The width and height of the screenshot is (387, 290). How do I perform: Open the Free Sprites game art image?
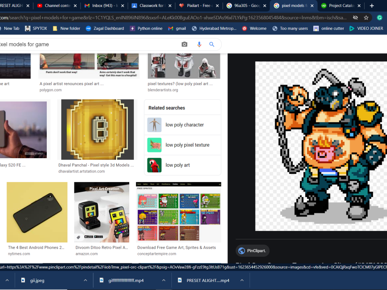pos(178,212)
